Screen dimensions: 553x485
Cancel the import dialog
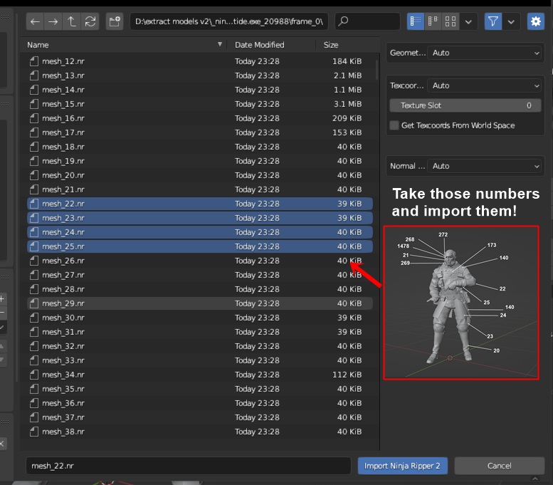499,466
